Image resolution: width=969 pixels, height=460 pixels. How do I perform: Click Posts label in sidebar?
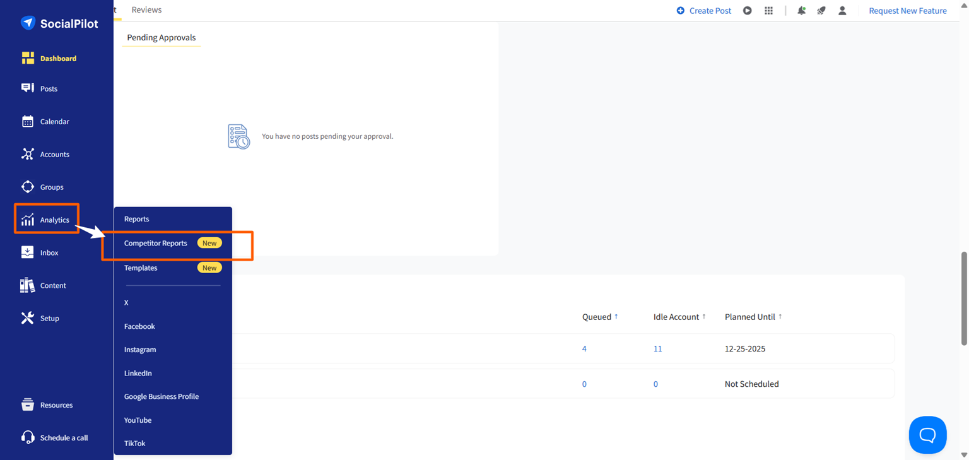coord(49,88)
